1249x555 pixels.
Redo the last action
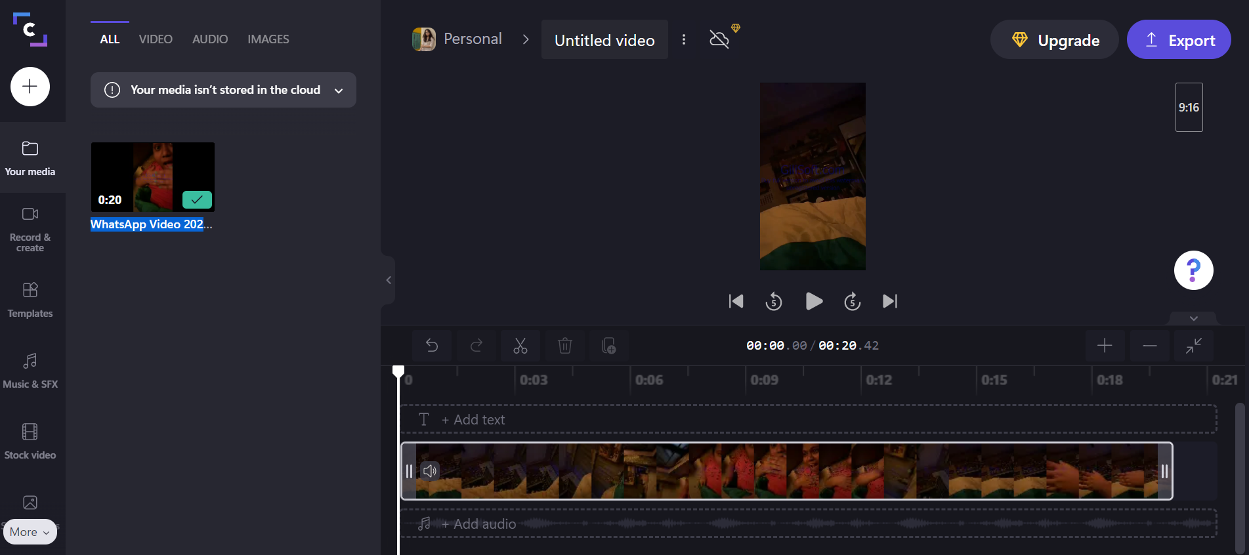[476, 345]
